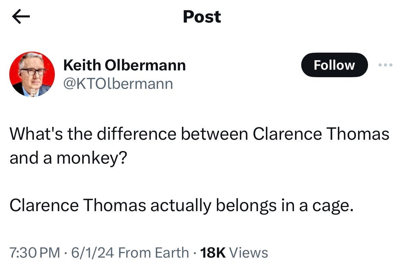This screenshot has height=274, width=404.
Task: Open the @KTOlbermann handle link
Action: (118, 83)
